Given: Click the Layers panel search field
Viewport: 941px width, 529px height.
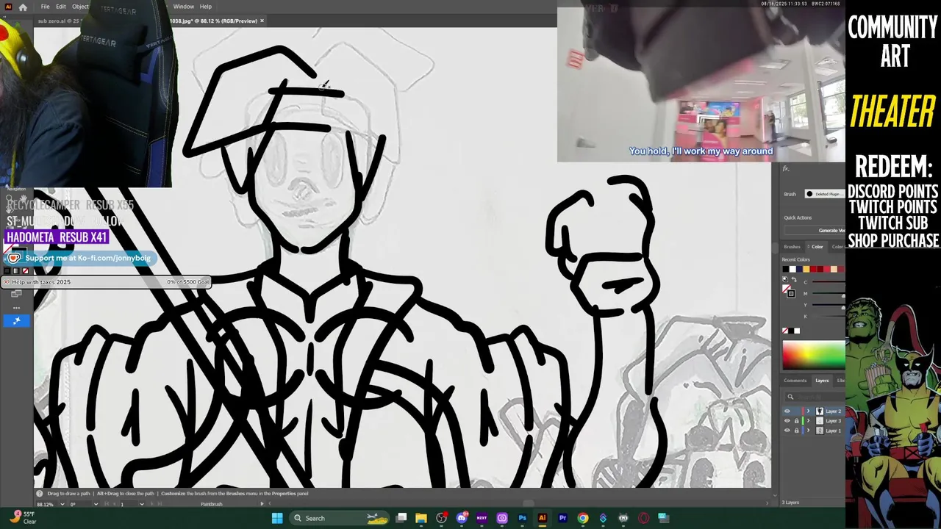Looking at the screenshot, I should pos(815,397).
